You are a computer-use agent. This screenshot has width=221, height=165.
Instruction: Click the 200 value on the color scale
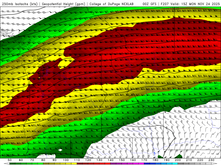click(x=178, y=160)
